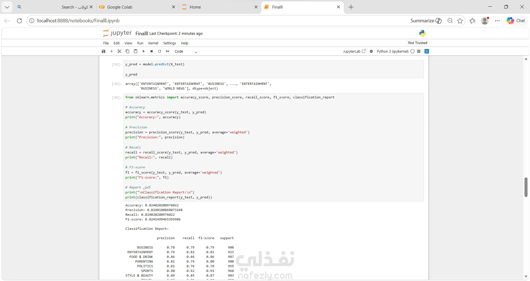Run the selected cell and advance
530x281 pixels.
pyautogui.click(x=144, y=51)
